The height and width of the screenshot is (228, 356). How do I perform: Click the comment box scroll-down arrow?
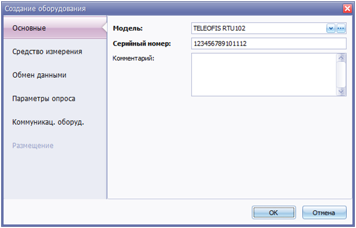[341, 92]
